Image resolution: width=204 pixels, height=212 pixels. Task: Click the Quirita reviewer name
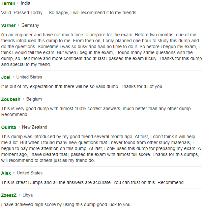(x=9, y=127)
